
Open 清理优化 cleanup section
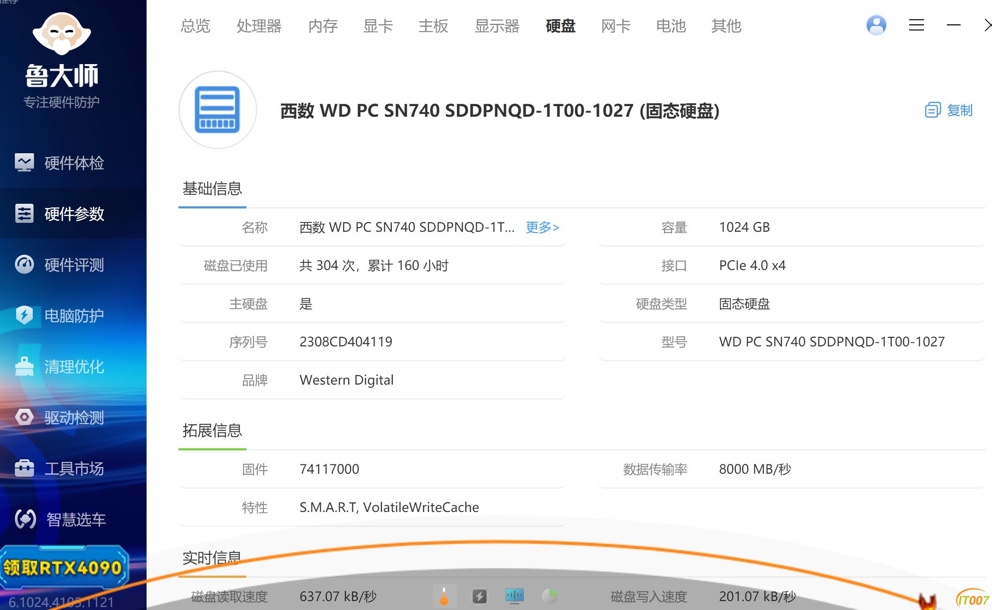point(59,366)
